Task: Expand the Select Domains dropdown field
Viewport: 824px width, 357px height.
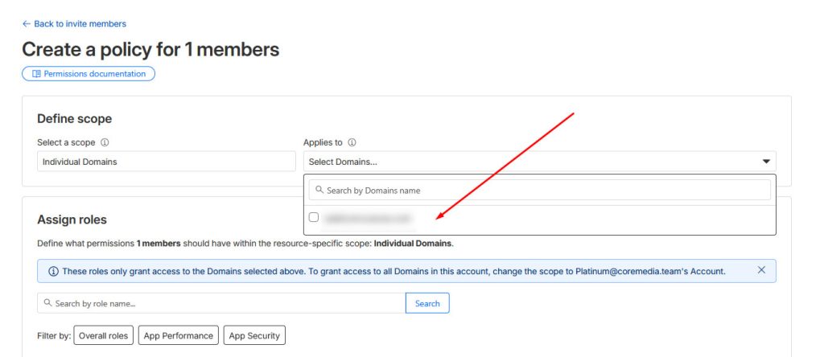Action: click(531, 162)
